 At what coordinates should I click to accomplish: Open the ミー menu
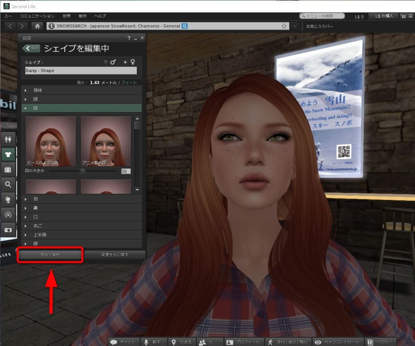8,16
